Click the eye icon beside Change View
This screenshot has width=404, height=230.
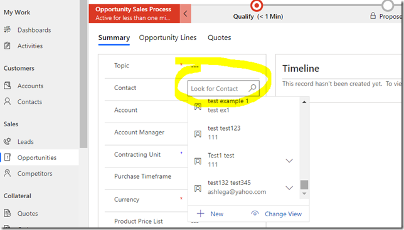pyautogui.click(x=255, y=214)
